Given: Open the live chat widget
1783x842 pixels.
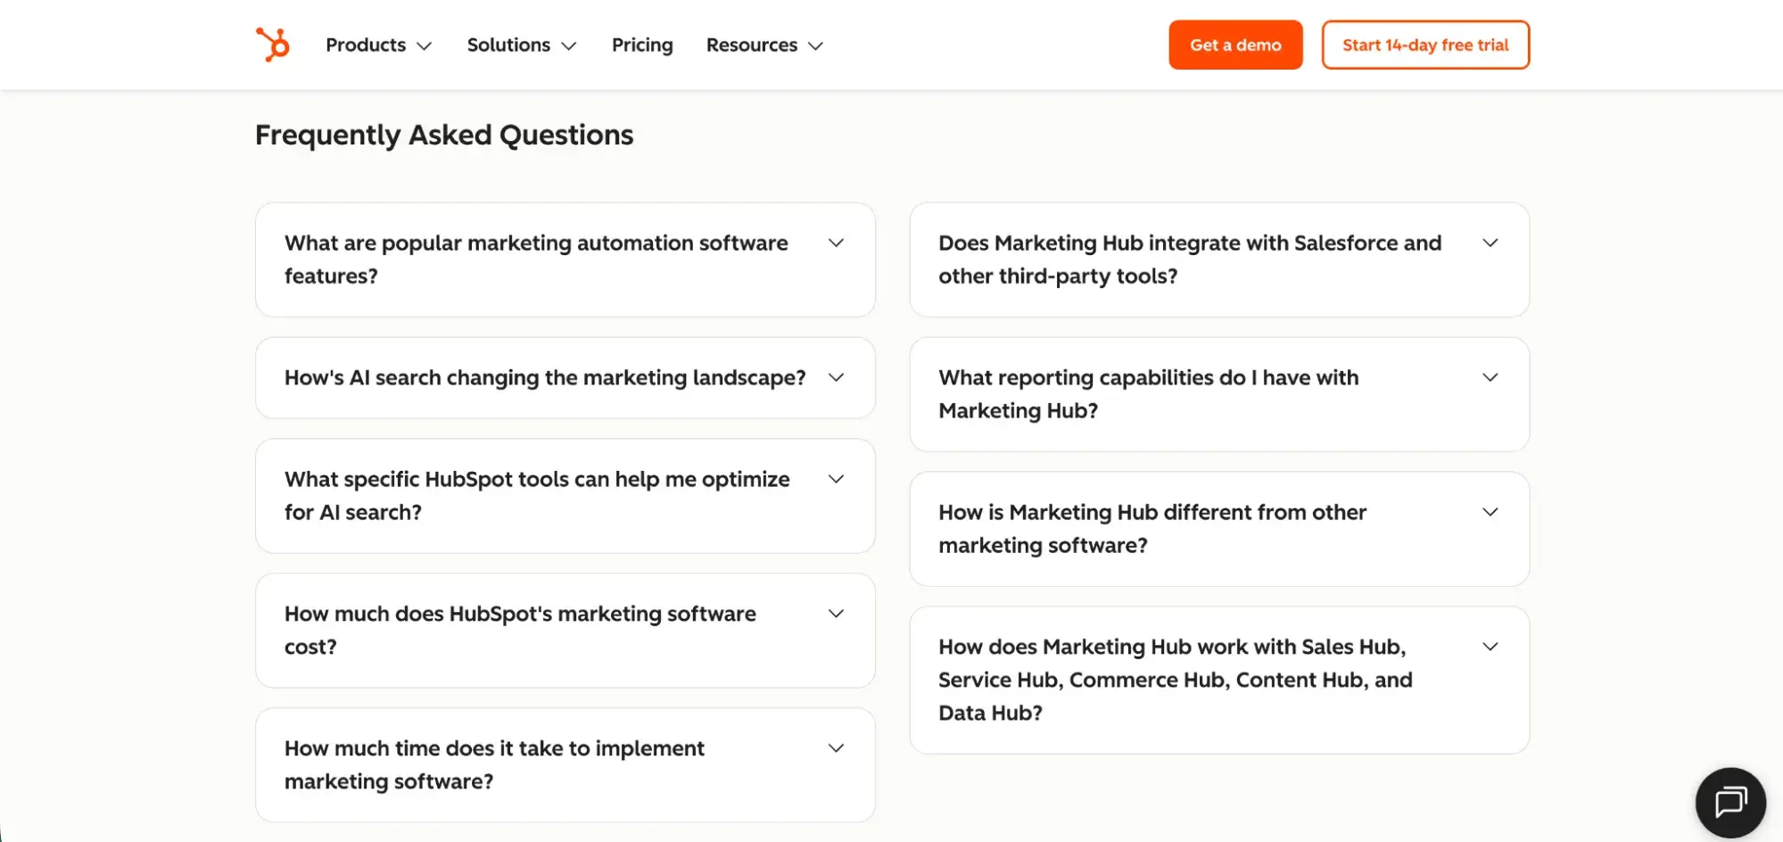Looking at the screenshot, I should [1729, 802].
